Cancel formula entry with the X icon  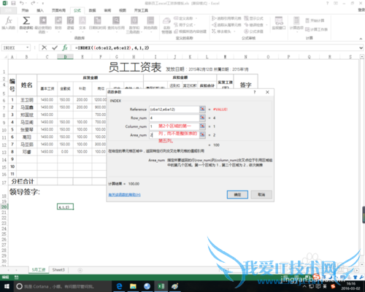(x=45, y=47)
